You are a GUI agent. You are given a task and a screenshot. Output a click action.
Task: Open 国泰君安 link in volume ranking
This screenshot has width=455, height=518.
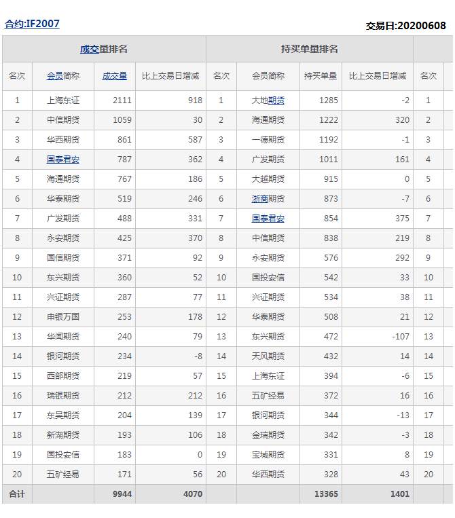63,160
